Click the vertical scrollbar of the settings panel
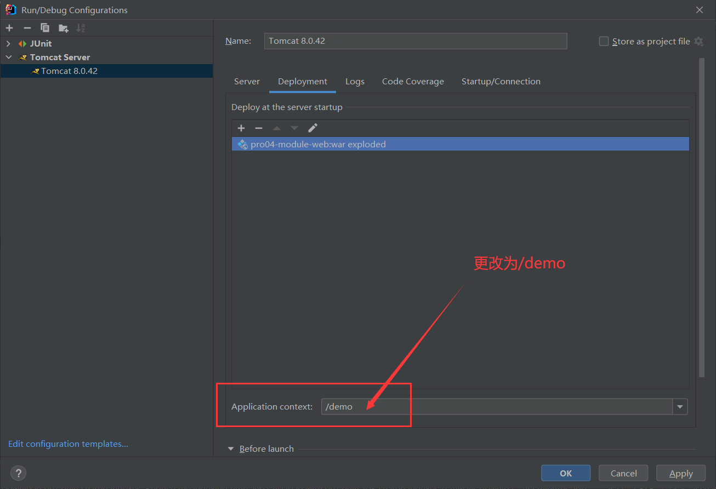Screen dimensions: 716x489 click(x=702, y=217)
